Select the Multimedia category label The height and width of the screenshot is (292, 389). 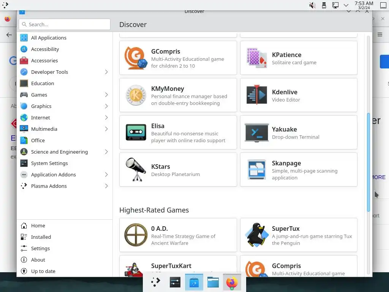44,129
